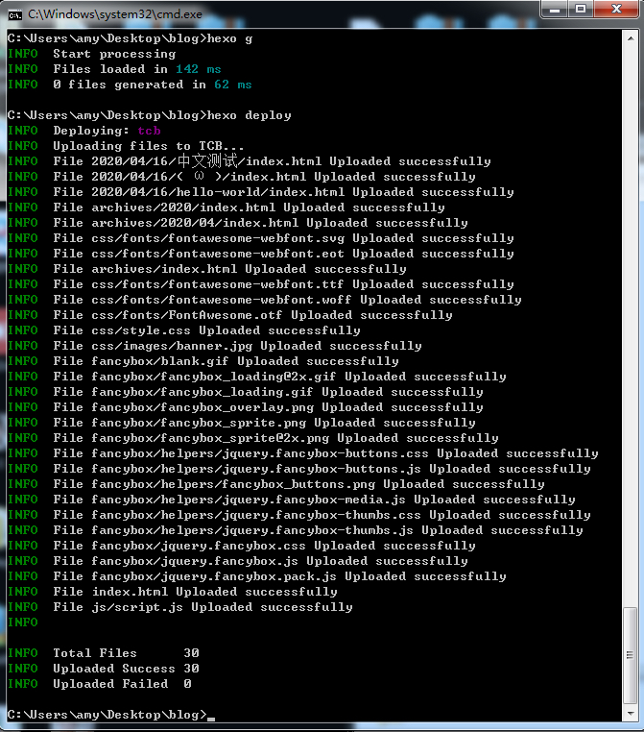
Task: Click fontawesome-webfont.woff upload line
Action: (x=264, y=300)
